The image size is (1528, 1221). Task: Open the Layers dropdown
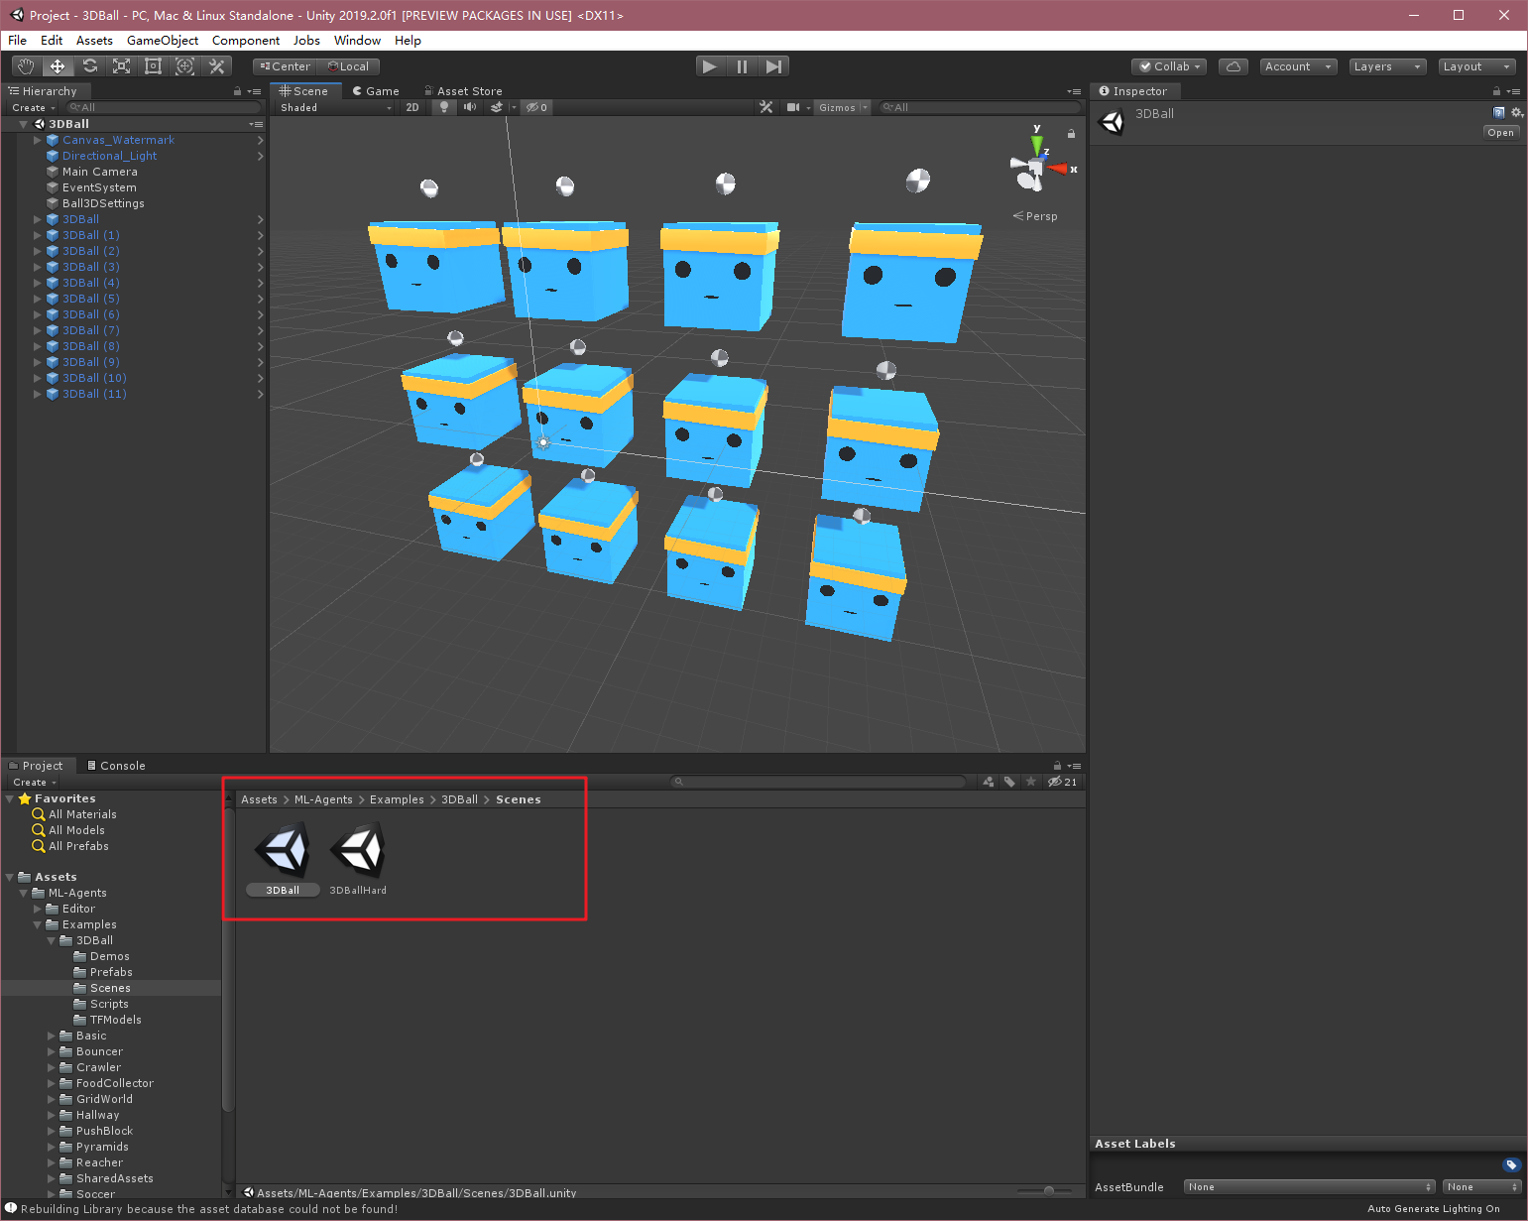[x=1388, y=66]
